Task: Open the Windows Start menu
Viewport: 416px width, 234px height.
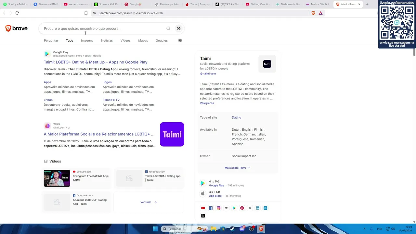Action: (155, 229)
